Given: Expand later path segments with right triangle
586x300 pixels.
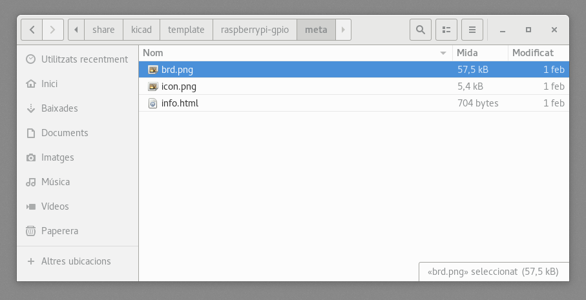Looking at the screenshot, I should [343, 30].
